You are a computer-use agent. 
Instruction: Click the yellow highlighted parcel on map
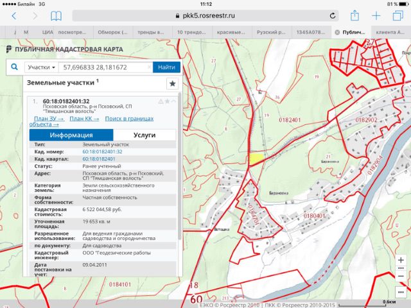[256, 158]
